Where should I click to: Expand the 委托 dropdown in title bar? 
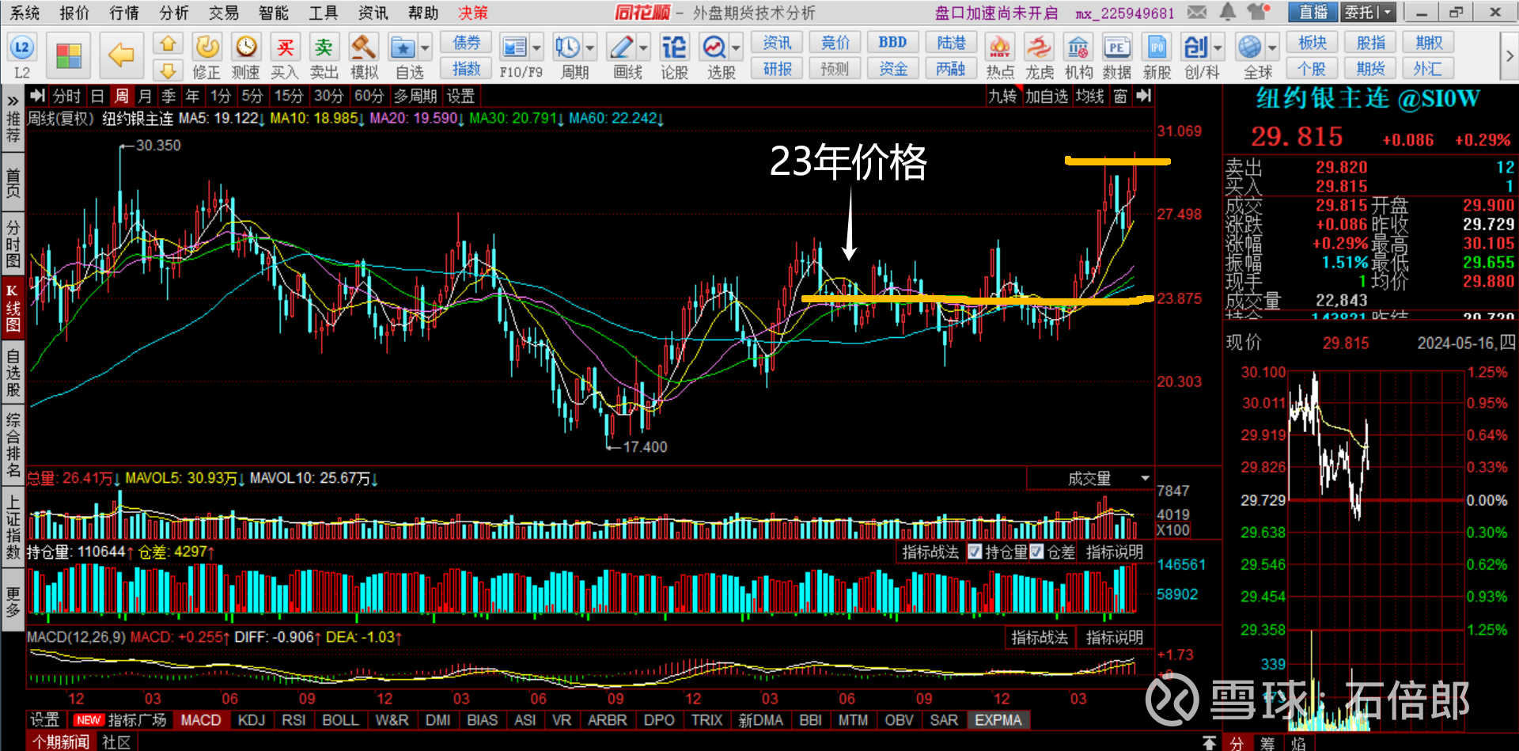point(1388,12)
